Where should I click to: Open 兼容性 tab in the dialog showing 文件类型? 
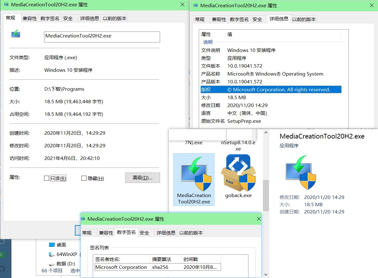click(x=30, y=19)
